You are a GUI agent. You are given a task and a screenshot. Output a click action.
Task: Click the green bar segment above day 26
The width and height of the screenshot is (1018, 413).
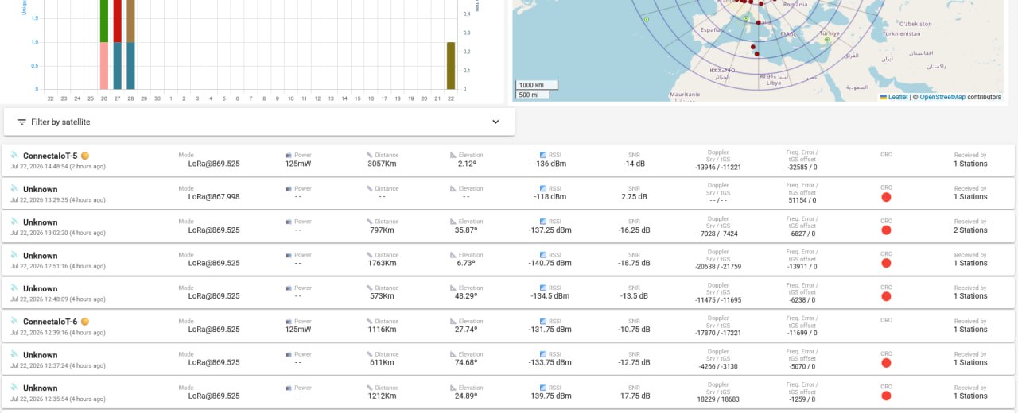(103, 21)
